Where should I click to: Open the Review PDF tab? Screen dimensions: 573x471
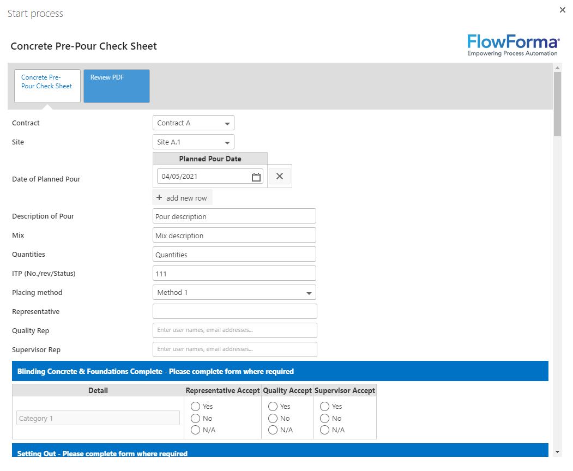tap(117, 86)
